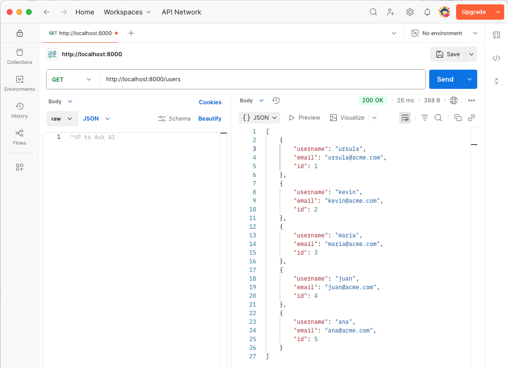Viewport: 508px width, 368px height.
Task: Open API Network
Action: (x=182, y=12)
